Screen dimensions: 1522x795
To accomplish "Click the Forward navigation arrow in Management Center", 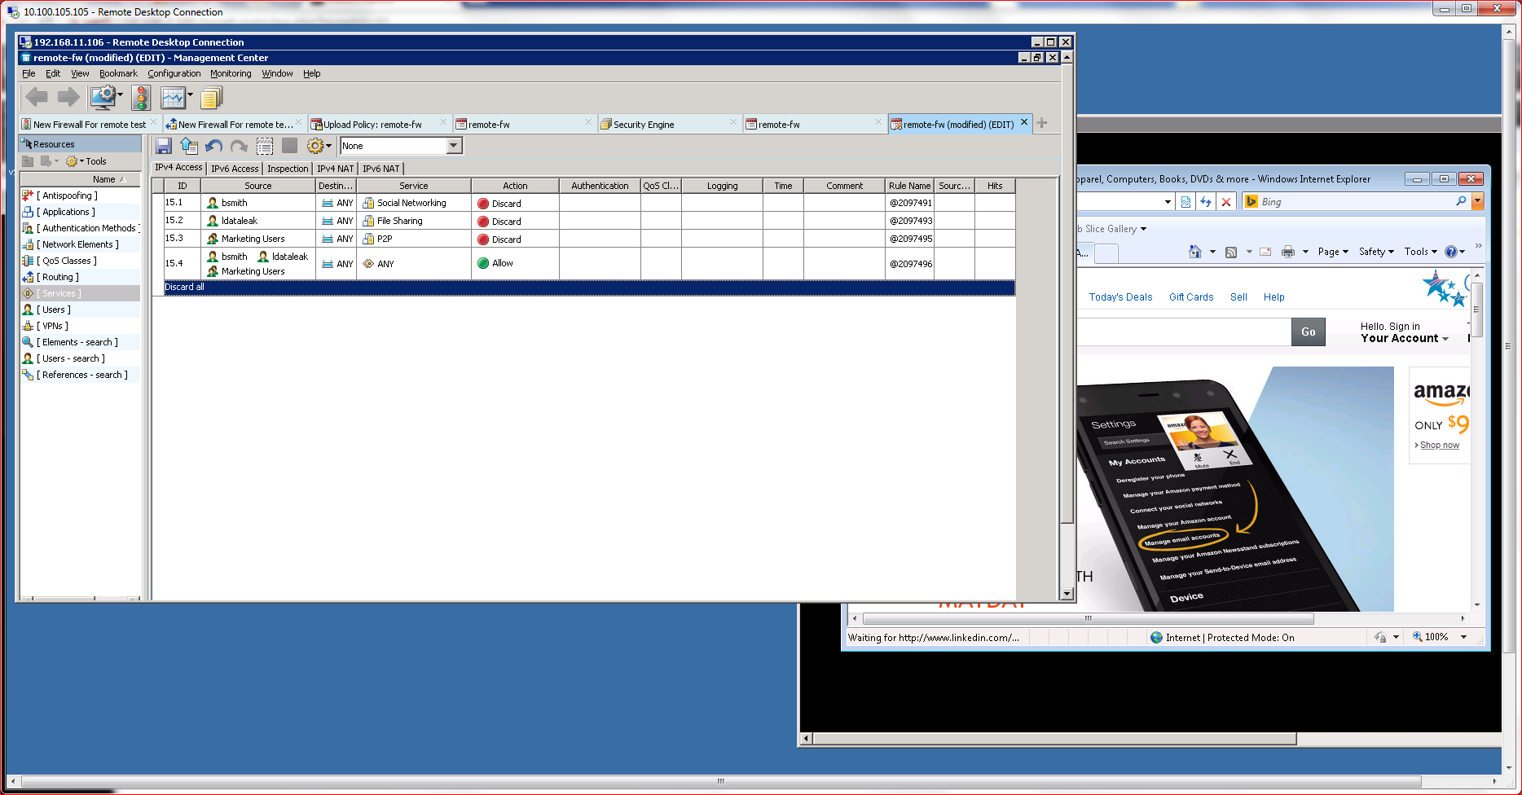I will coord(68,98).
